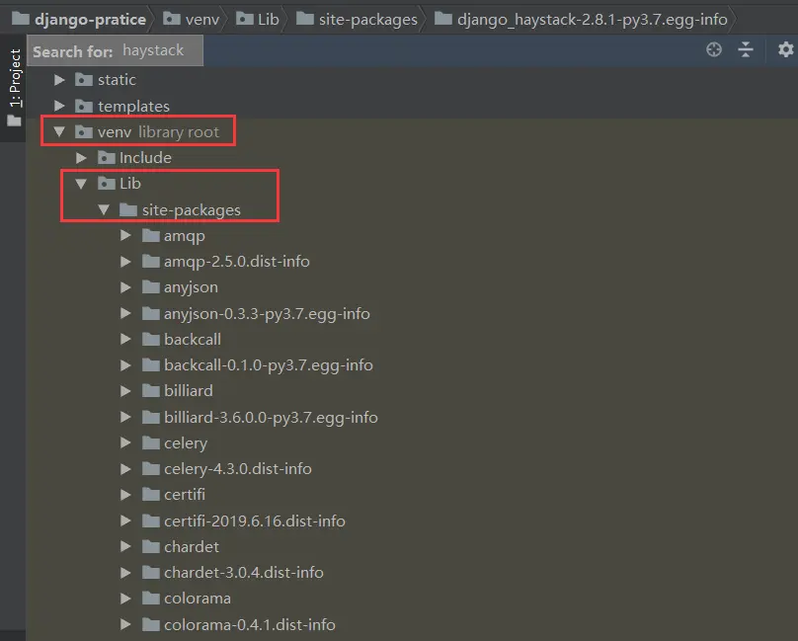The width and height of the screenshot is (798, 641).
Task: Select the 'venv library root' row label
Action: click(x=158, y=132)
